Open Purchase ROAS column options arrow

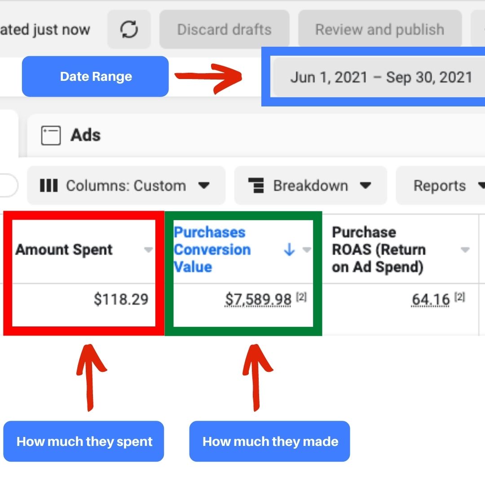coord(465,250)
